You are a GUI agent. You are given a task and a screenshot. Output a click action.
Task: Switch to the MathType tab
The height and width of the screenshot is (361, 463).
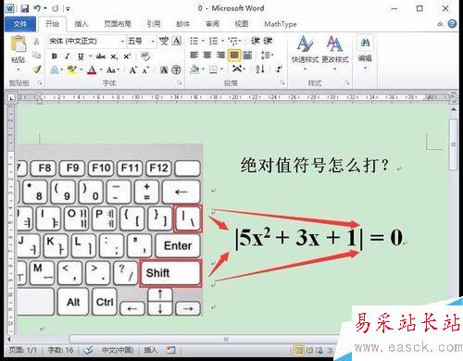pyautogui.click(x=281, y=24)
